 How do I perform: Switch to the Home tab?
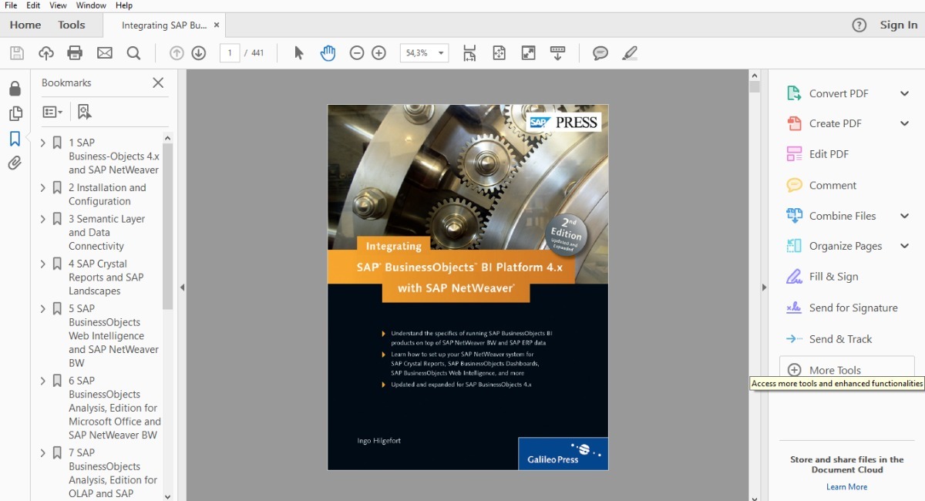25,25
